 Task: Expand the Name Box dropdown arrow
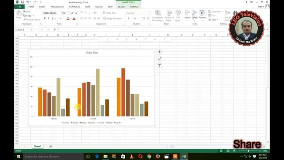[x=32, y=30]
